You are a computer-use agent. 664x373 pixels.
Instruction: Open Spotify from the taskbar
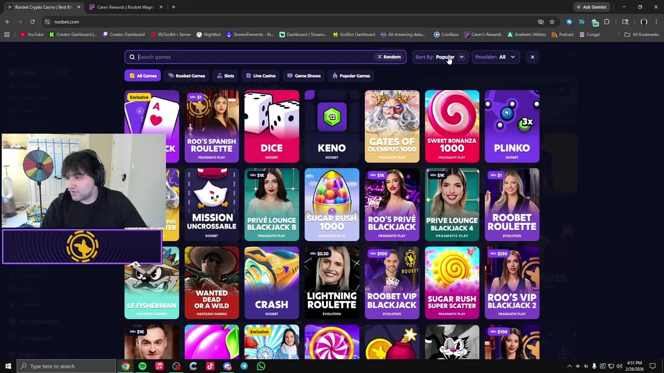tap(142, 366)
